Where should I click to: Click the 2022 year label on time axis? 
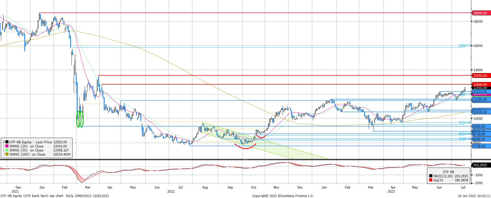click(171, 191)
